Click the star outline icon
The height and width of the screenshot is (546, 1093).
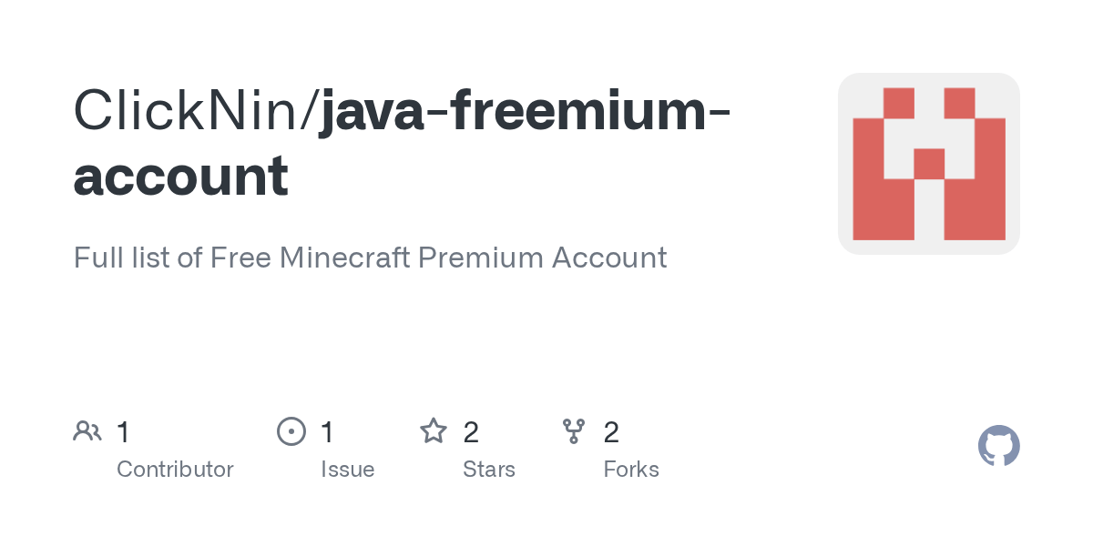pos(434,431)
